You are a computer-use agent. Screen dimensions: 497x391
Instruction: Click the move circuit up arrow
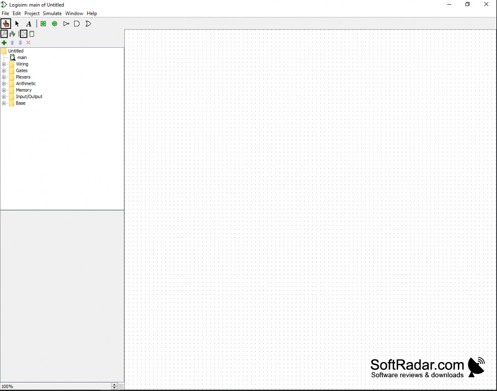[12, 43]
